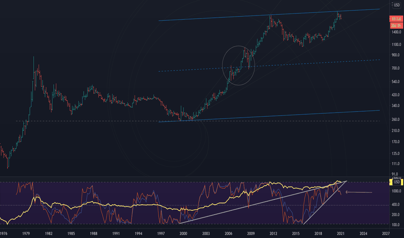The height and width of the screenshot is (238, 404).
Task: Select the ellipse drawing around 2006-2009 candles
Action: (x=238, y=65)
